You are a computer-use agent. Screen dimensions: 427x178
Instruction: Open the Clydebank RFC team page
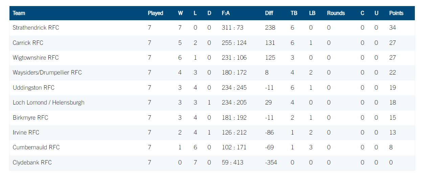click(32, 162)
